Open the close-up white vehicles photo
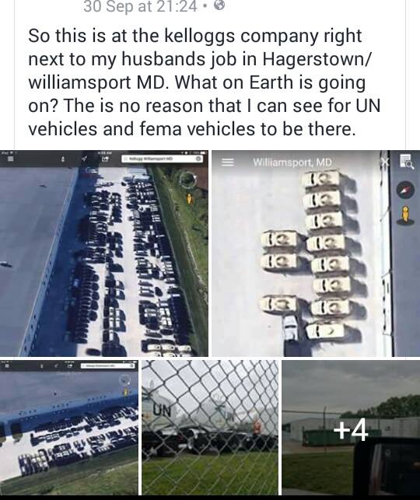The width and height of the screenshot is (420, 500). 316,253
